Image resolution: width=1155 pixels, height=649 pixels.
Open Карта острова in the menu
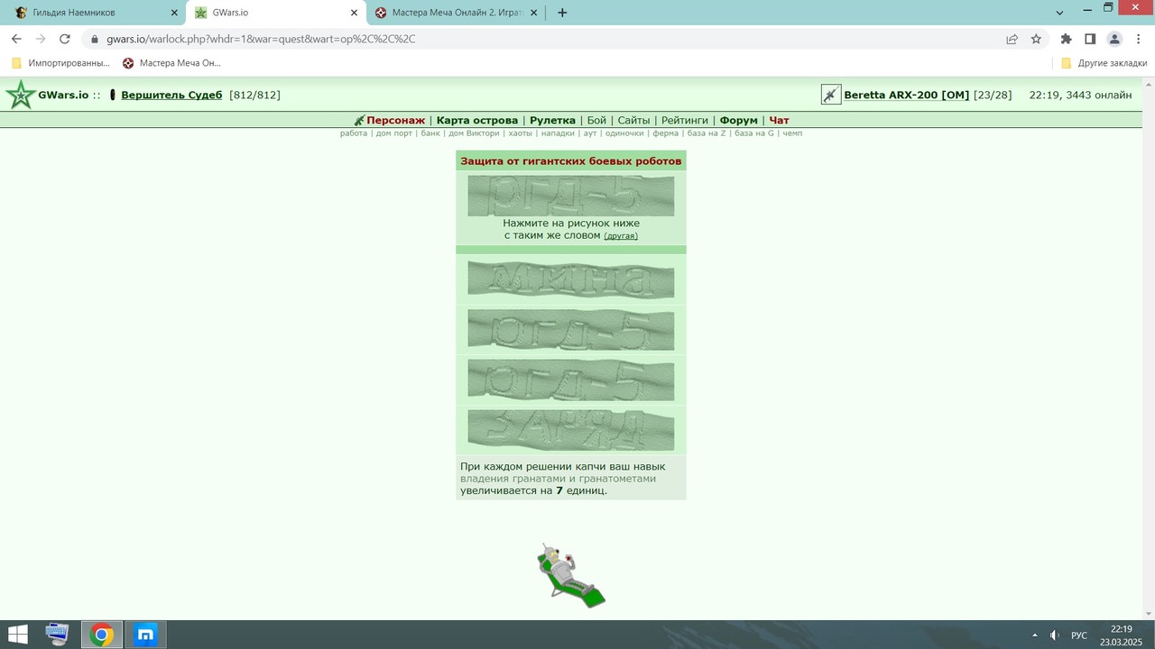click(x=477, y=120)
